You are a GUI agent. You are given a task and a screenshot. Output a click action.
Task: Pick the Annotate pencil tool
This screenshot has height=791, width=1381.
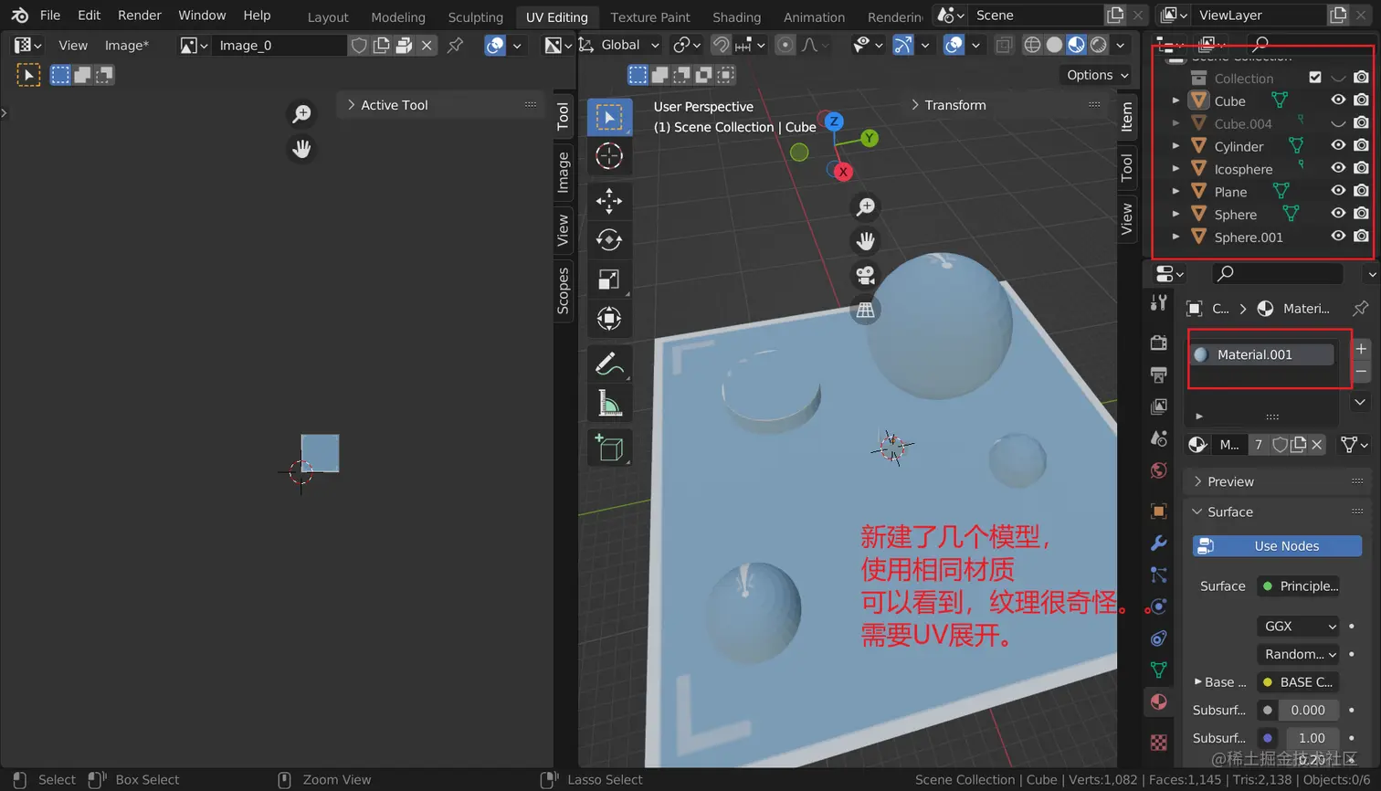(609, 363)
